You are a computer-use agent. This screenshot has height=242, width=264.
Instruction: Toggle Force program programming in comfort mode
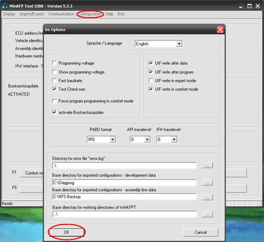[54, 101]
